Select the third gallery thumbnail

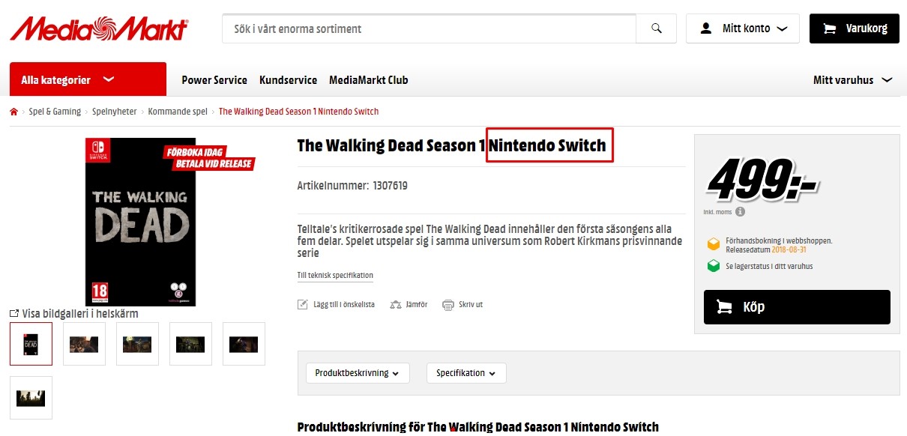click(137, 344)
